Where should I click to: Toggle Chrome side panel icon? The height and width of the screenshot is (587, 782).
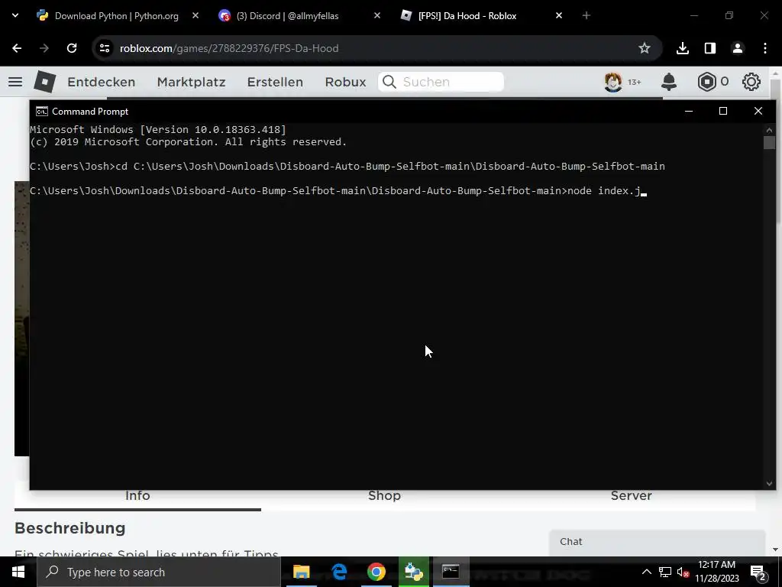coord(710,48)
